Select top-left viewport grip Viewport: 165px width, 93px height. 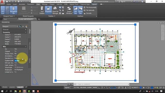point(56,25)
